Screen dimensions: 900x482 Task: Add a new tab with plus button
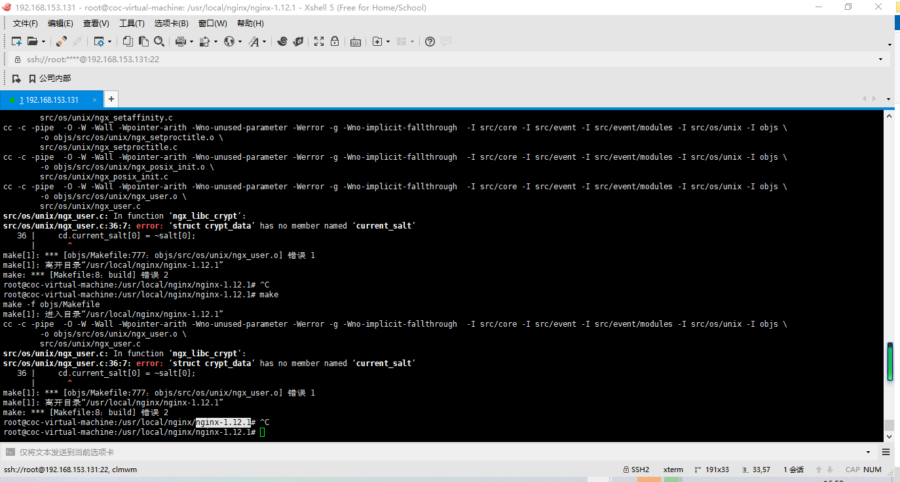111,100
